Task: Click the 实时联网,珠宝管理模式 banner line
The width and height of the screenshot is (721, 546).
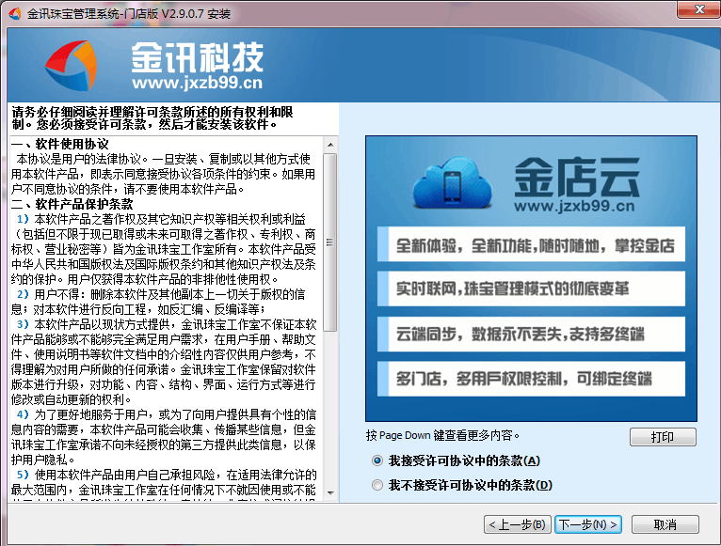Action: click(x=531, y=289)
